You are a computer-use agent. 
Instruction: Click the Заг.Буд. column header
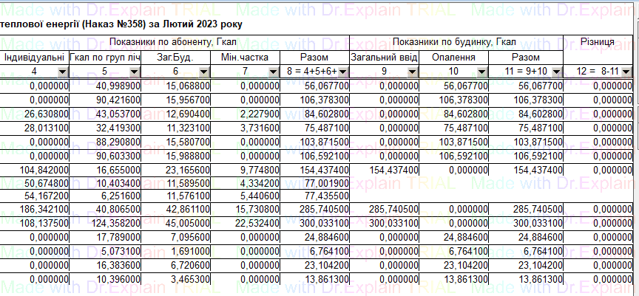click(175, 57)
